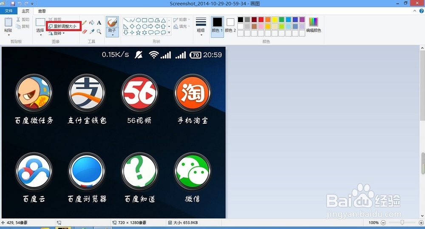Click the vertical scrollbar up arrow

pyautogui.click(x=422, y=48)
